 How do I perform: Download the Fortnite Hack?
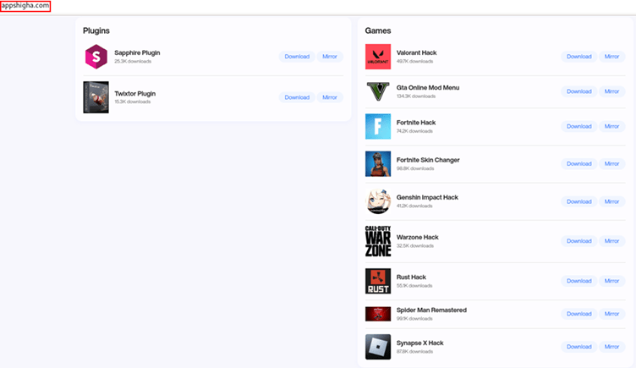tap(578, 126)
